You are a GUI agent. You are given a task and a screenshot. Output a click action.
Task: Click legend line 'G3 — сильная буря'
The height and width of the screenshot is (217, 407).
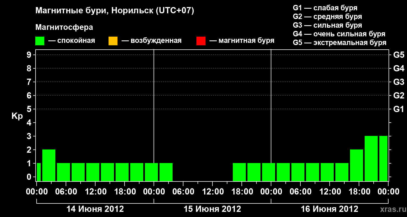pos(327,25)
